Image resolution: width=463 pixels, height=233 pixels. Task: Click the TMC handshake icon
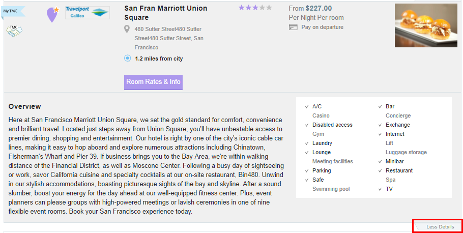(14, 31)
